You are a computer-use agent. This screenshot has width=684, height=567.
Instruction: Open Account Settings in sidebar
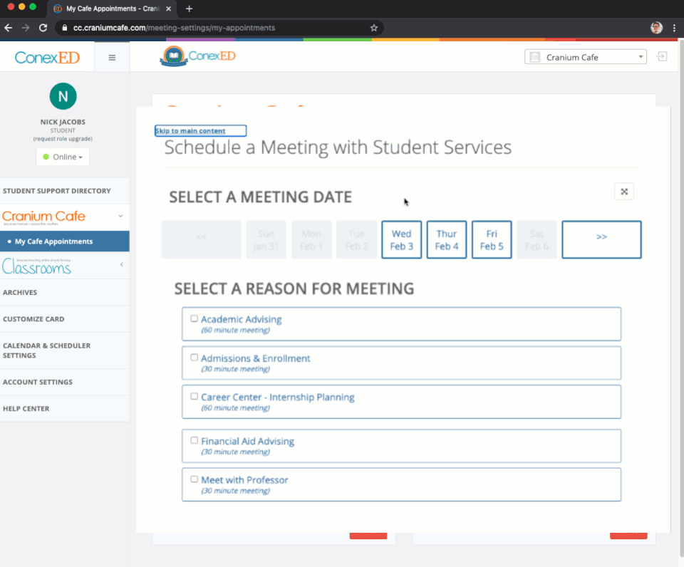coord(65,382)
